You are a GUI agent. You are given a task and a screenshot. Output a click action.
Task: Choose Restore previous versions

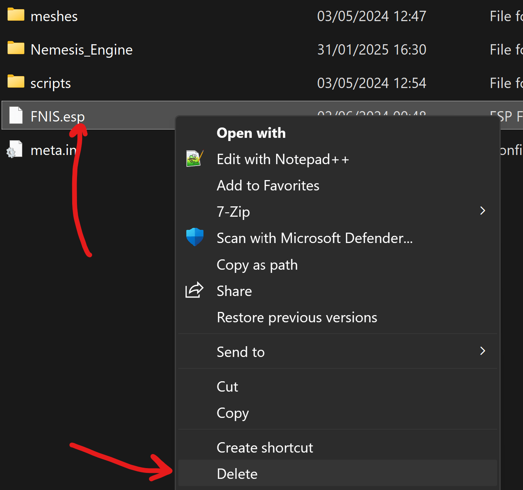click(296, 318)
